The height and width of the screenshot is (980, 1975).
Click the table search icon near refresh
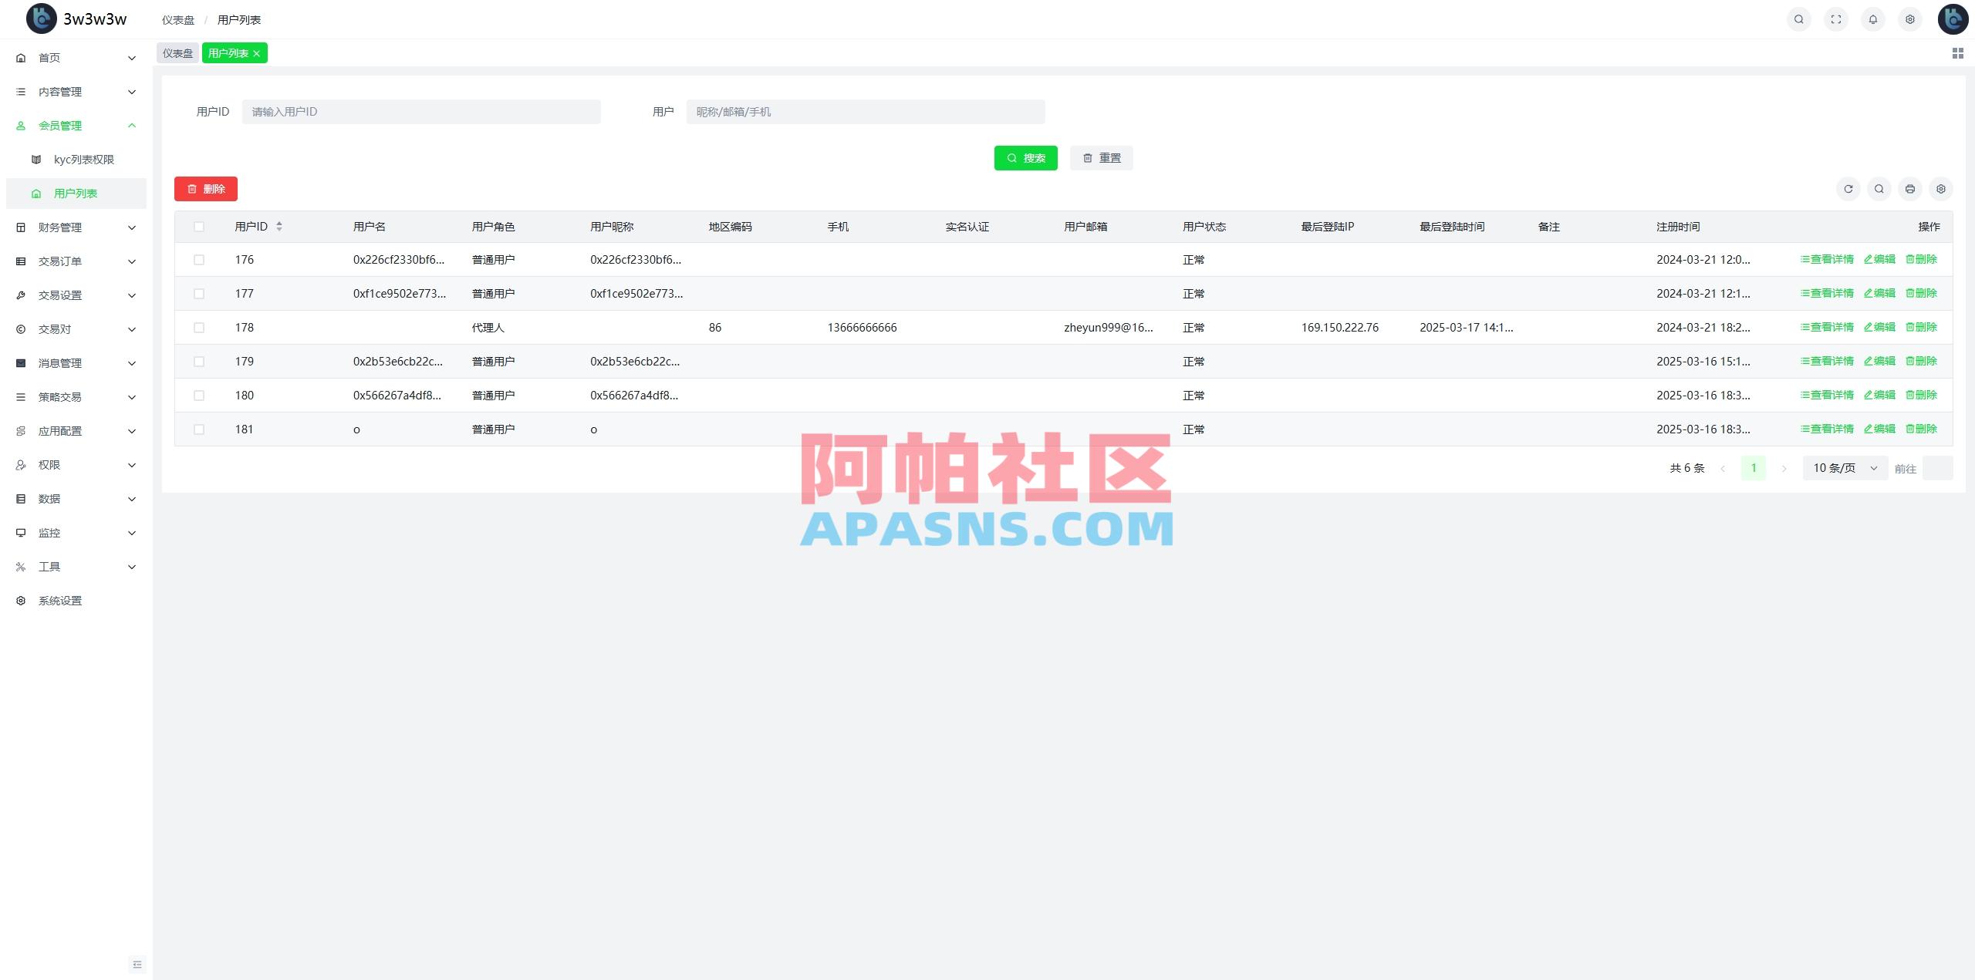(x=1879, y=189)
